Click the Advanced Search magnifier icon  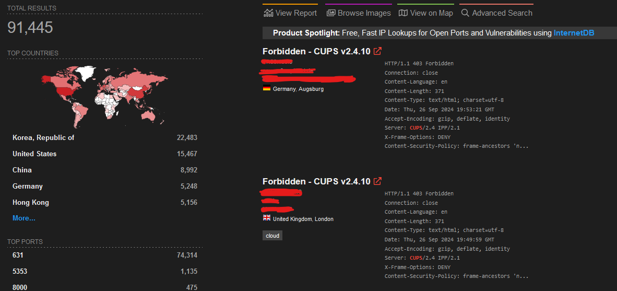coord(465,13)
